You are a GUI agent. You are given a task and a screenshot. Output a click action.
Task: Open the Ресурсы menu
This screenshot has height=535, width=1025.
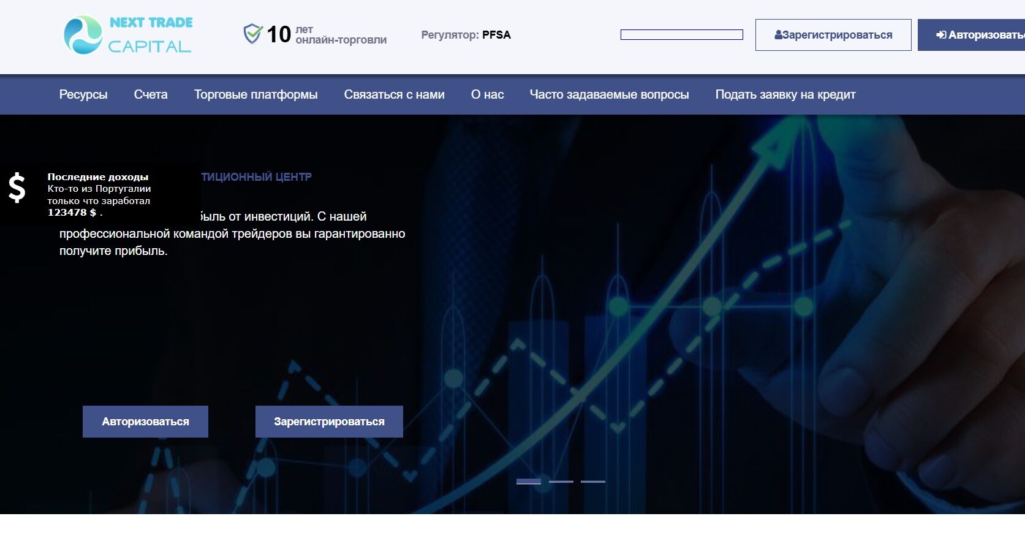(x=83, y=94)
